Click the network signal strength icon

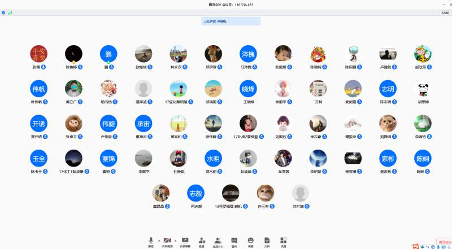[10, 12]
